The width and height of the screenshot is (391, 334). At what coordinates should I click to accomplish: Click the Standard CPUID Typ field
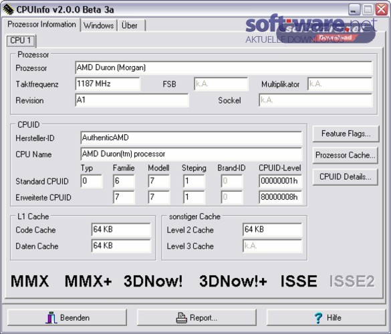point(92,181)
